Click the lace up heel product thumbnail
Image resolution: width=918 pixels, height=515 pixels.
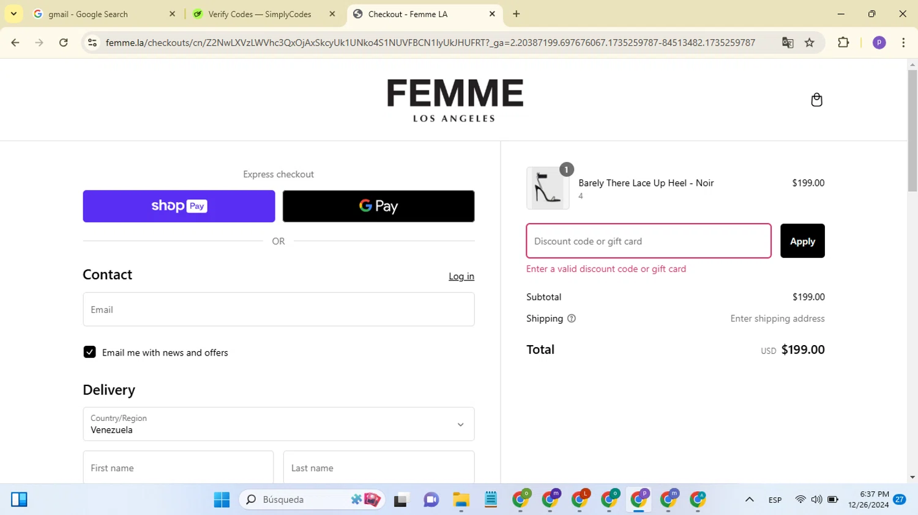(548, 188)
